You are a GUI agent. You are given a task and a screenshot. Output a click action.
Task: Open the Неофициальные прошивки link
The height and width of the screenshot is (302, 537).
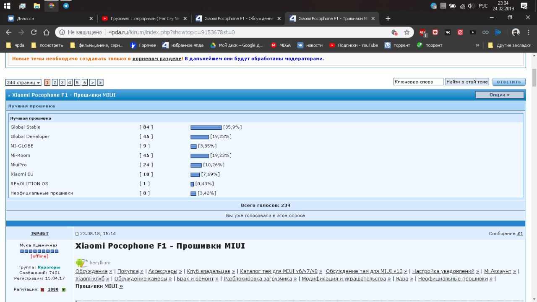(453, 278)
